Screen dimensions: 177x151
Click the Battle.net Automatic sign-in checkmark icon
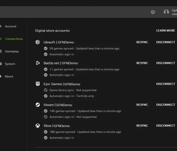tap(46, 75)
